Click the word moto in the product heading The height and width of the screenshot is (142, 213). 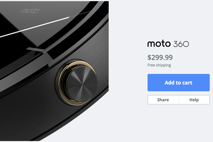point(159,44)
